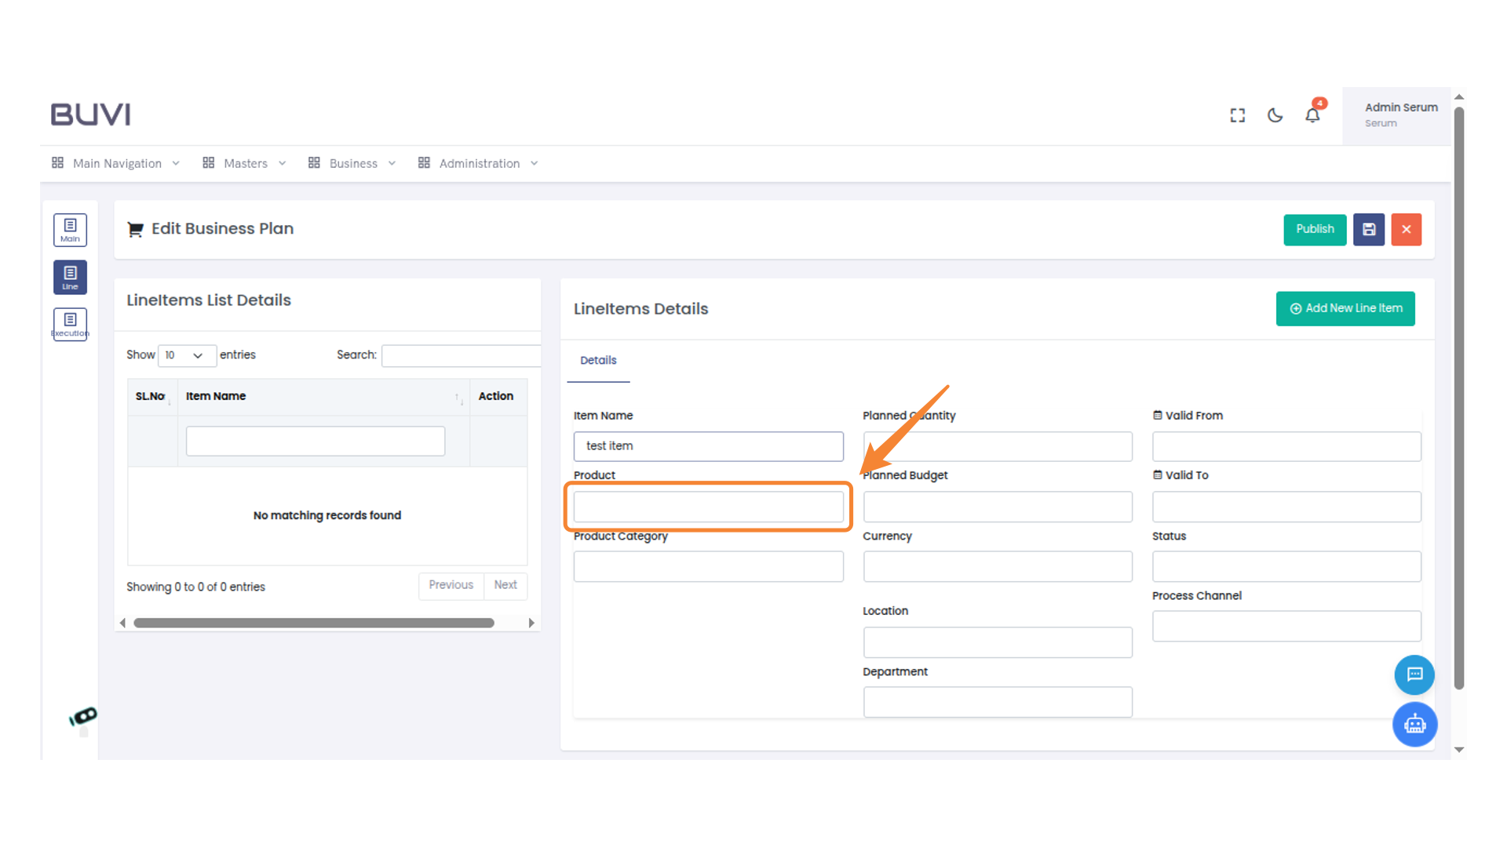Expand the Masters dropdown menu
Screen dimensions: 1507x847
[x=245, y=163]
